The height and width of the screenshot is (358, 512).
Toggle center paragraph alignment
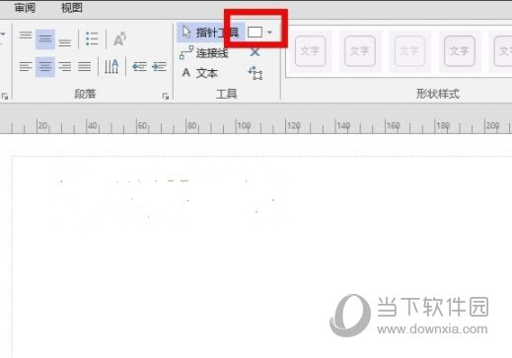(45, 67)
